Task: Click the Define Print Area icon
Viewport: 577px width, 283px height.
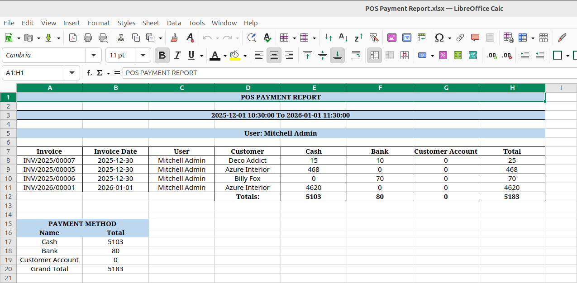Action: 508,38
